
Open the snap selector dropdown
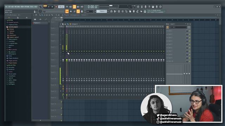90,11
